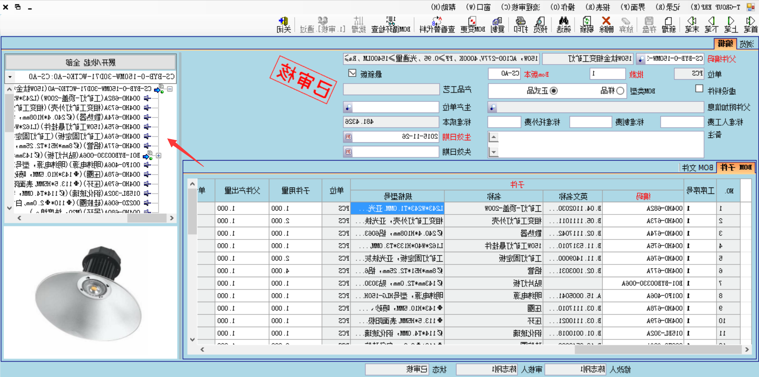Click the BOM变更 toolbar icon
The width and height of the screenshot is (759, 377).
[x=473, y=25]
